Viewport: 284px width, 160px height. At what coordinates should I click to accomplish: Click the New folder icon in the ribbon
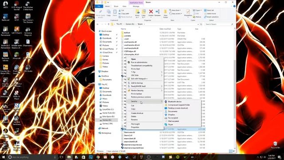pyautogui.click(x=166, y=12)
